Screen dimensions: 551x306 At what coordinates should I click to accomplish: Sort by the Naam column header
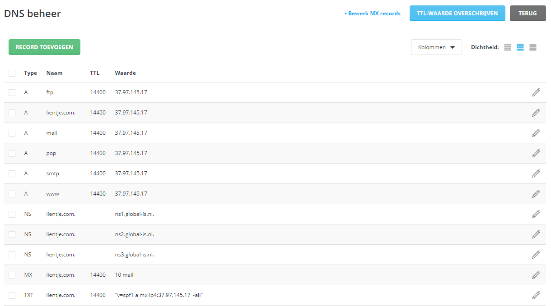pyautogui.click(x=54, y=73)
